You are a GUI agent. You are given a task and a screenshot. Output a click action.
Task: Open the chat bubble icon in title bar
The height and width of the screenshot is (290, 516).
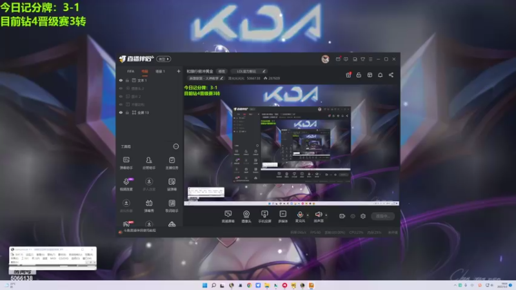[346, 59]
